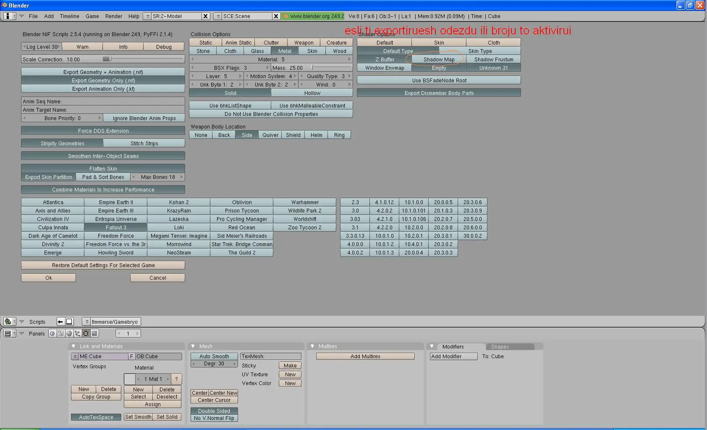The width and height of the screenshot is (707, 430).
Task: Open the Help menu
Action: 134,16
